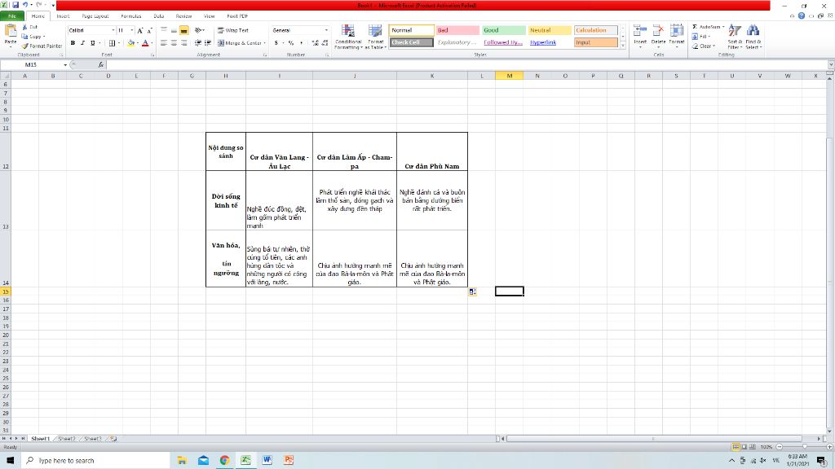Switch to the Page Layout ribbon tab
The image size is (835, 469).
[95, 16]
